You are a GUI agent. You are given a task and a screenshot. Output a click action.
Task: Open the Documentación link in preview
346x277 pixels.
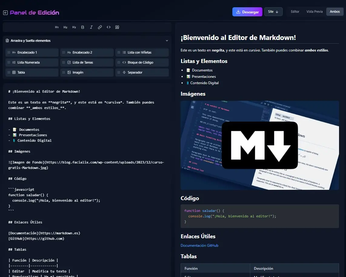pyautogui.click(x=193, y=246)
